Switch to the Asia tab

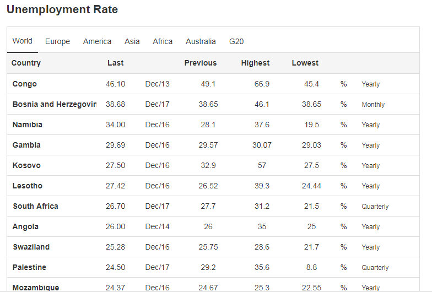132,41
